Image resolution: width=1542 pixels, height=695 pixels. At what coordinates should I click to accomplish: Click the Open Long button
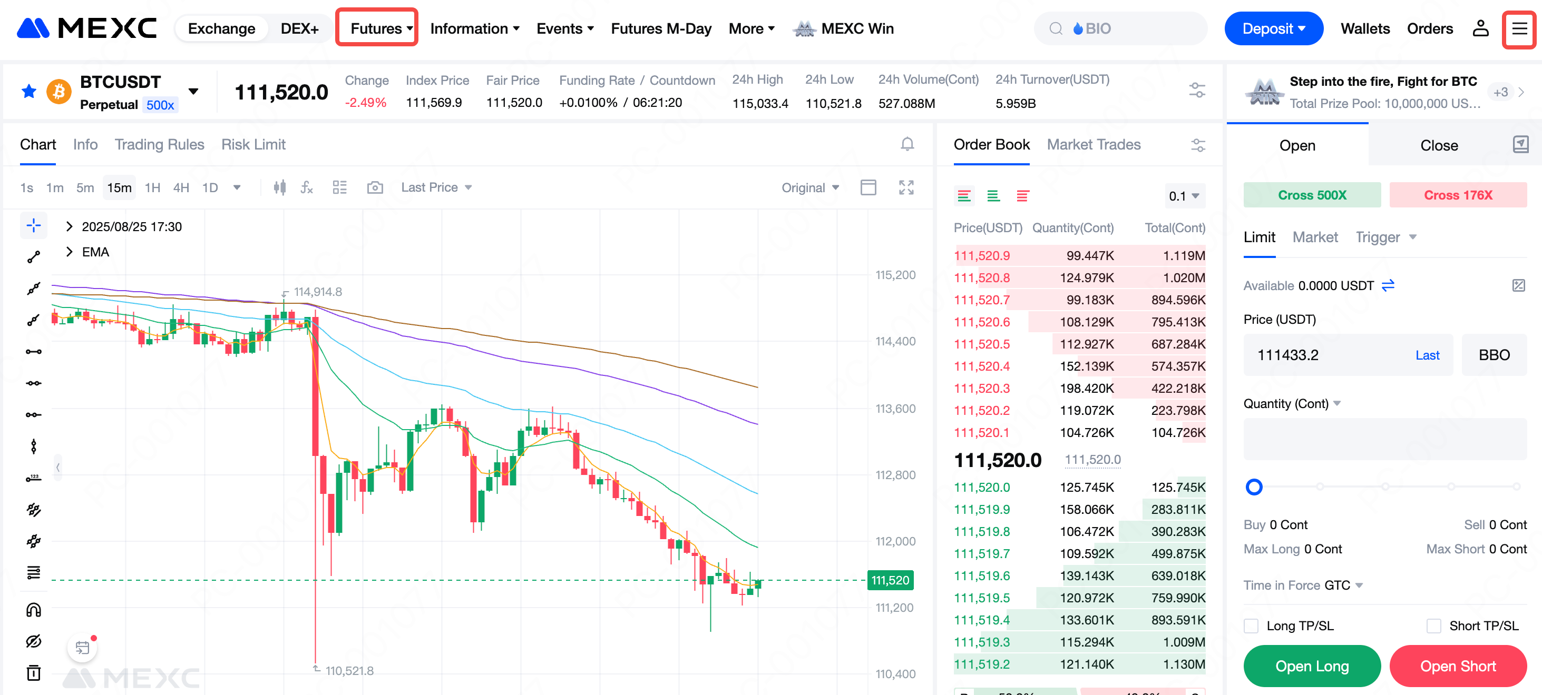(x=1312, y=666)
